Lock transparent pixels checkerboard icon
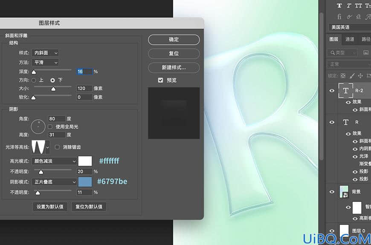The image size is (371, 245). 343,76
